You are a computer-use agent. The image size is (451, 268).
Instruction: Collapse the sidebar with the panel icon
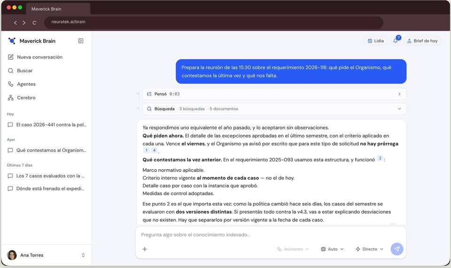tap(81, 41)
